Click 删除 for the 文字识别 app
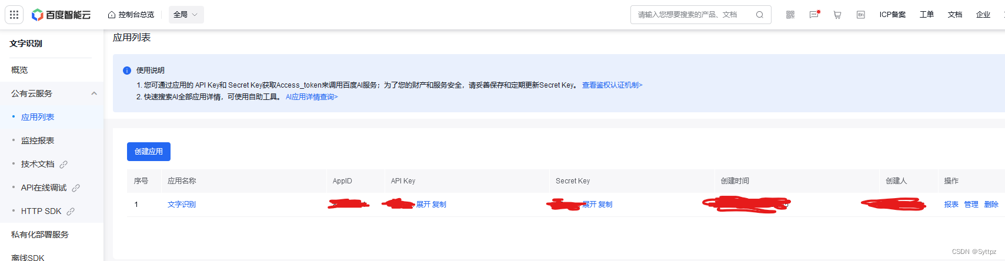This screenshot has width=1005, height=261. pyautogui.click(x=991, y=205)
